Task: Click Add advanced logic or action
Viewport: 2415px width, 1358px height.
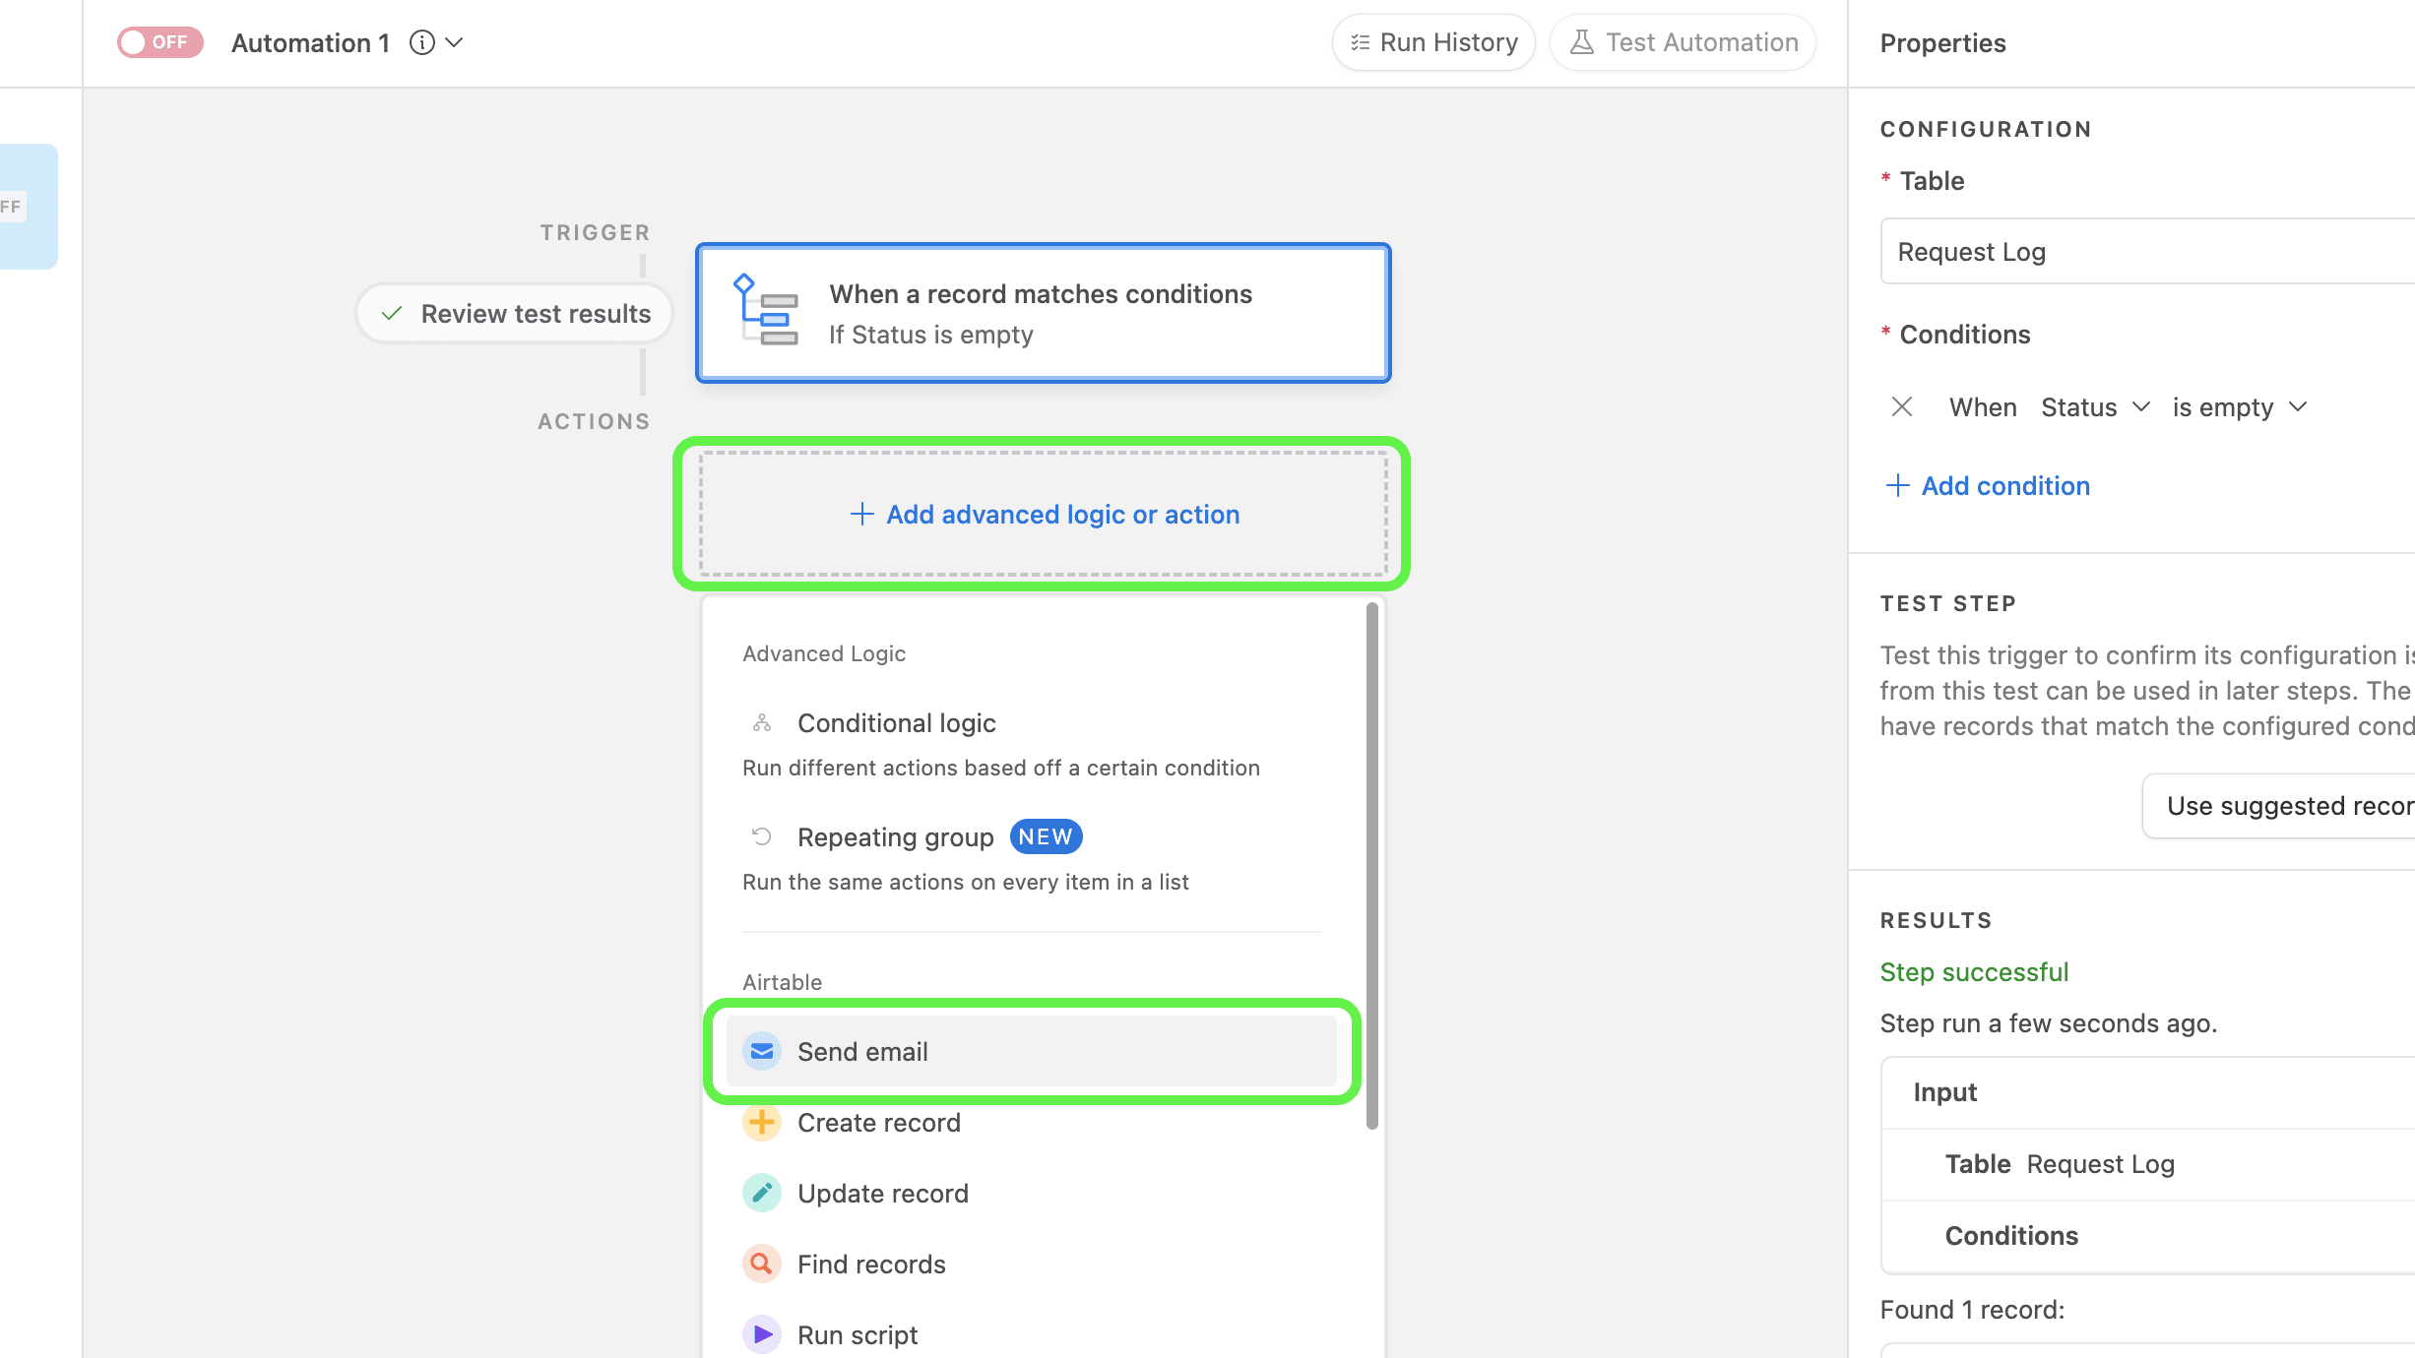Action: (x=1043, y=514)
